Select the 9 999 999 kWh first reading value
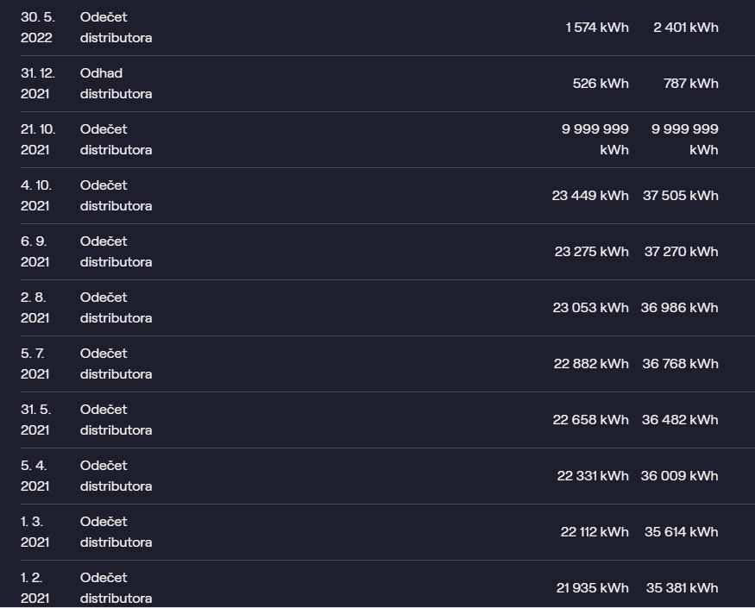Screen dimensions: 755x608 pos(595,140)
